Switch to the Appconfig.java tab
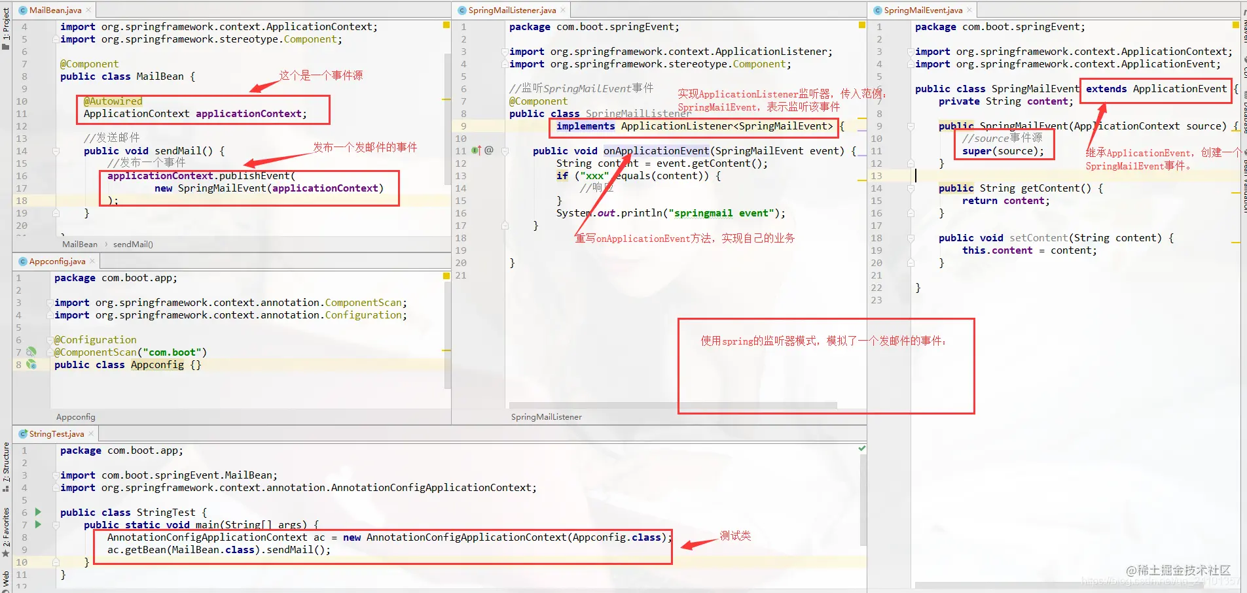This screenshot has height=593, width=1247. tap(57, 261)
